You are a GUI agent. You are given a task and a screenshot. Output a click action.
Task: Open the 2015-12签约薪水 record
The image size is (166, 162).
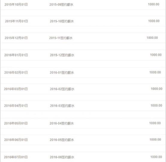[62, 55]
